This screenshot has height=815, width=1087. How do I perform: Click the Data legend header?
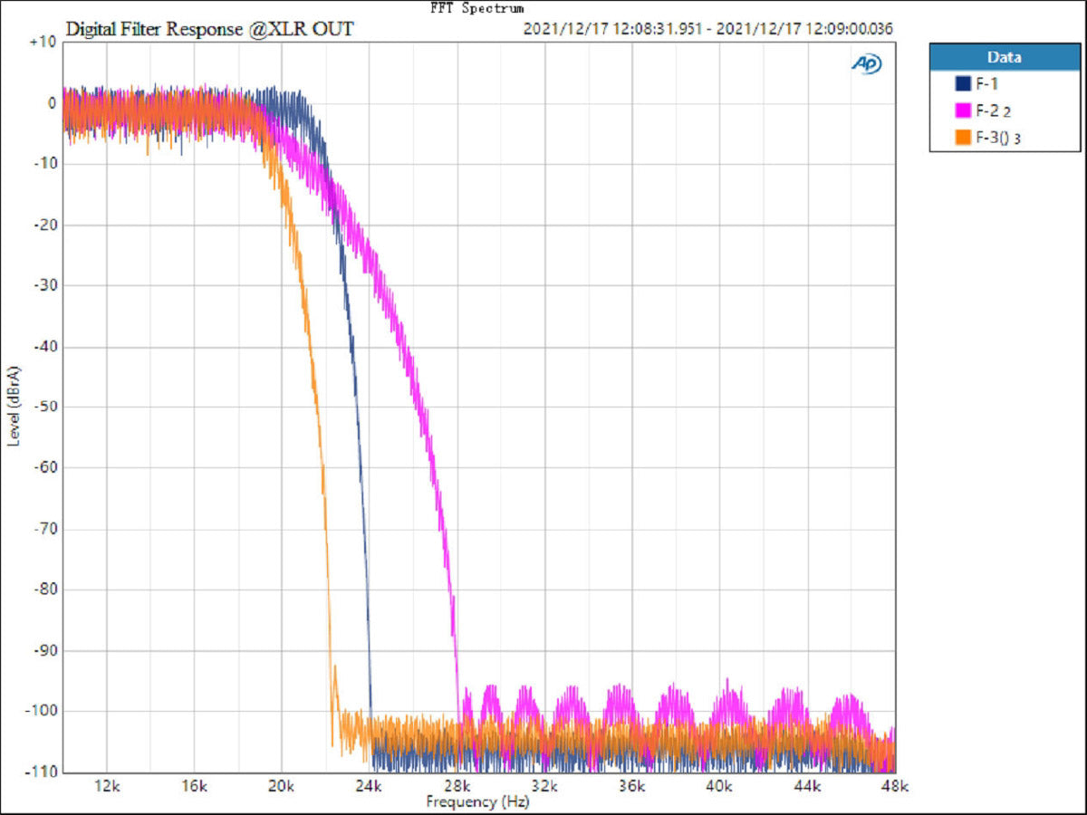coord(1004,57)
